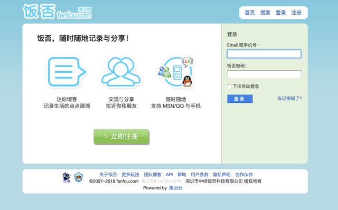Click the mini-blog speech bubble icon
Viewport: 338px width, 210px height.
(67, 72)
